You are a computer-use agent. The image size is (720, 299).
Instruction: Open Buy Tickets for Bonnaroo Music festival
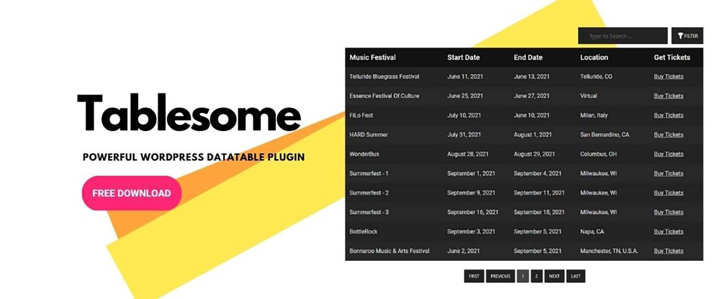pos(668,251)
